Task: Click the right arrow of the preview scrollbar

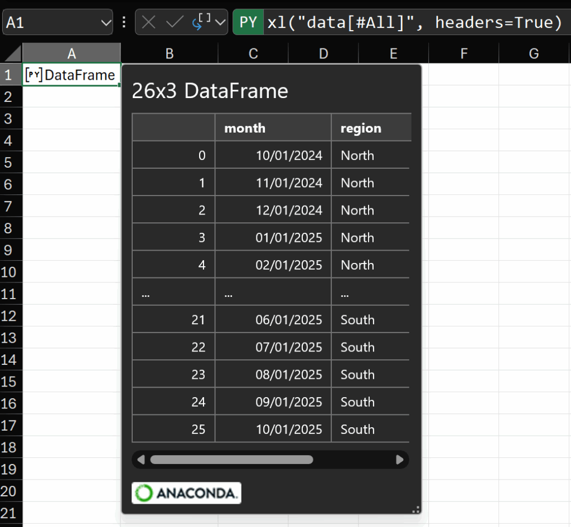Action: tap(400, 460)
